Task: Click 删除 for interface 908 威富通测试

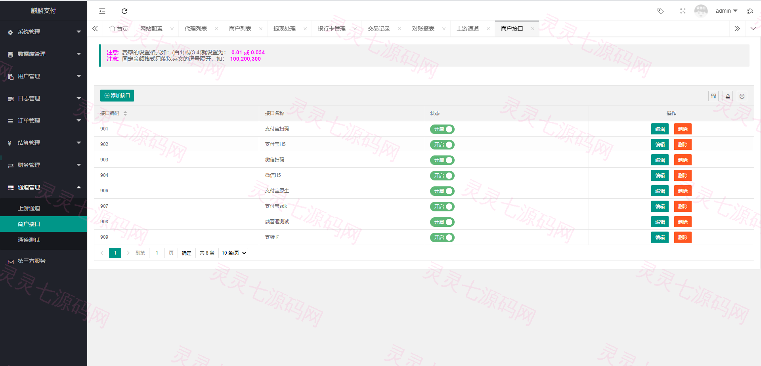Action: (683, 222)
